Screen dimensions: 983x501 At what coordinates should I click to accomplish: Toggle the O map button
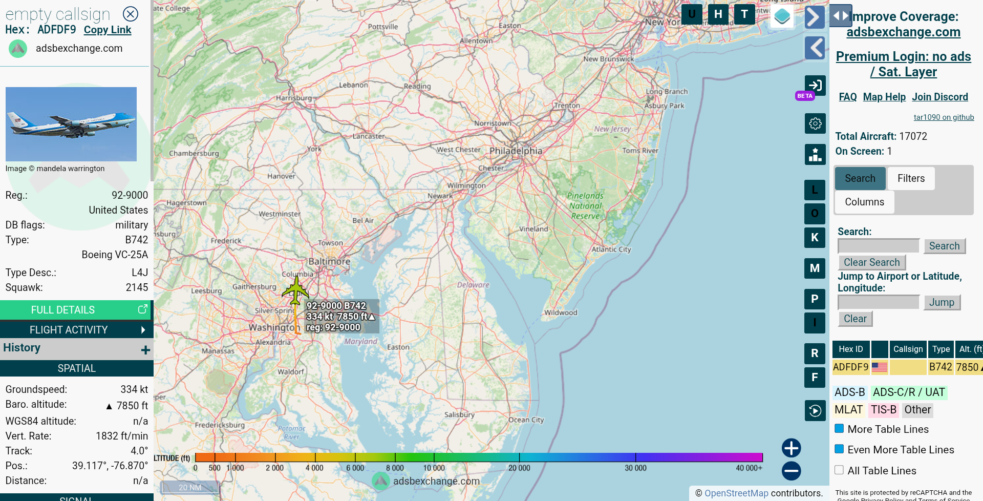click(815, 214)
